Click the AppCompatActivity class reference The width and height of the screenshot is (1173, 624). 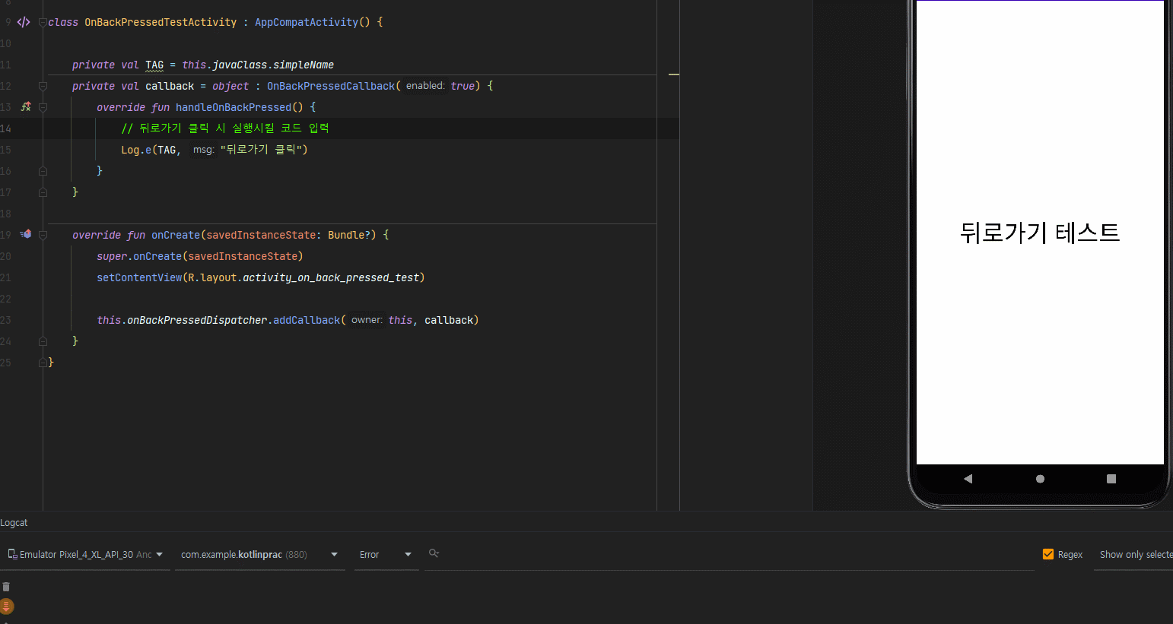(307, 22)
